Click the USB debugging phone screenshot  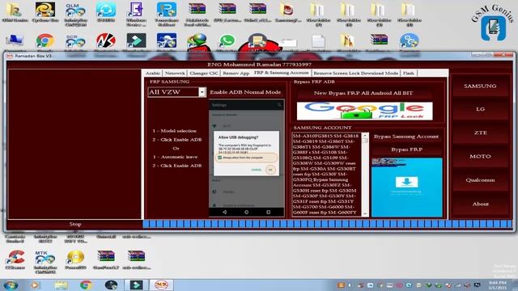pos(246,158)
